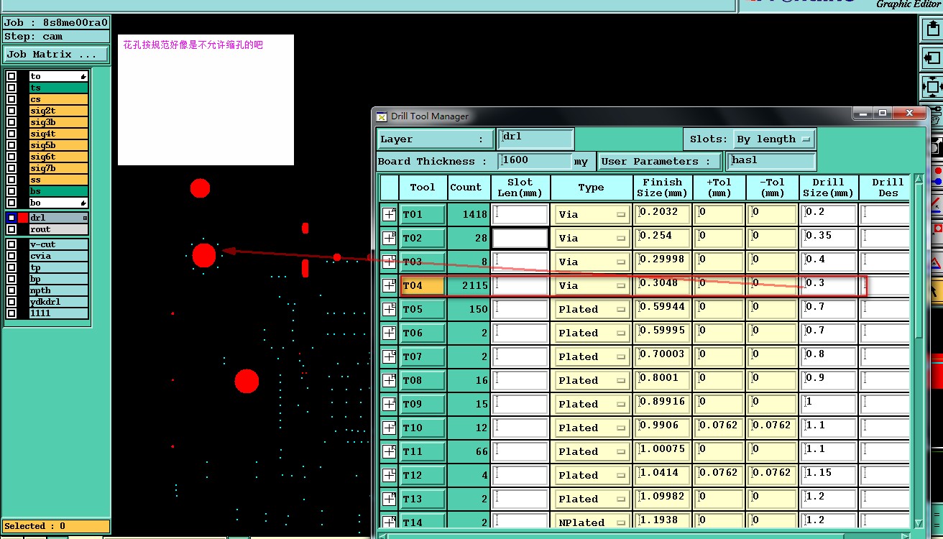Click the Slot Len field of T02

tap(520, 238)
